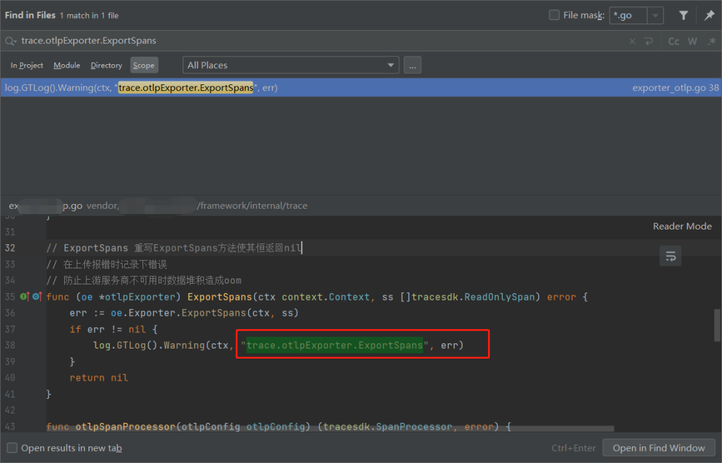Click the 'if err != nil {' line
722x463 pixels.
[x=113, y=329]
